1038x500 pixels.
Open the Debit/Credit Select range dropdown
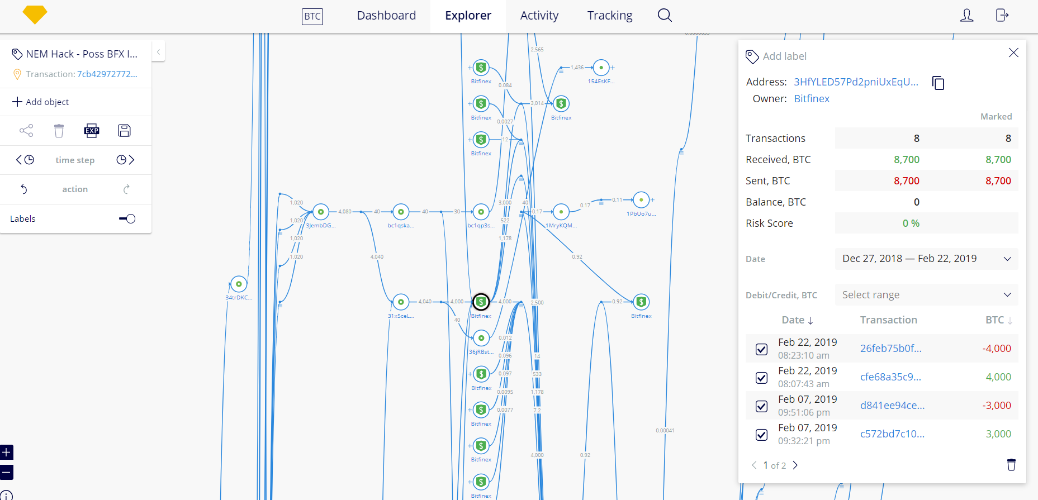click(926, 294)
